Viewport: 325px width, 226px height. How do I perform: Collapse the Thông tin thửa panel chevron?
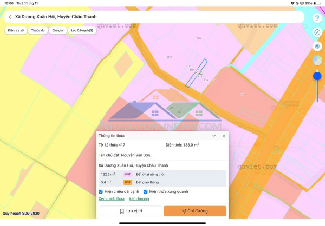click(214, 136)
